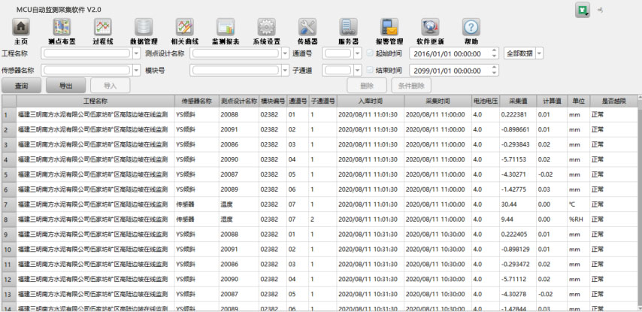Sort by 是否越限 column header

point(613,101)
